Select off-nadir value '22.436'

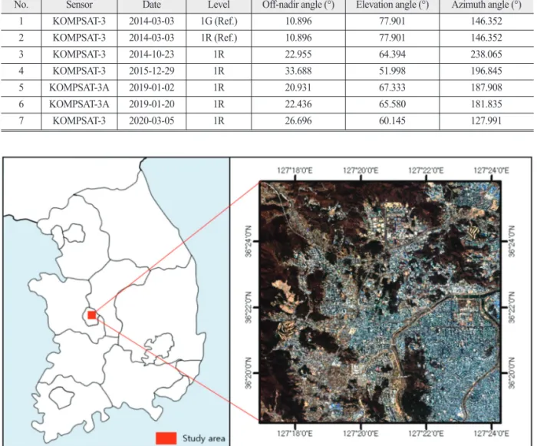click(x=298, y=104)
